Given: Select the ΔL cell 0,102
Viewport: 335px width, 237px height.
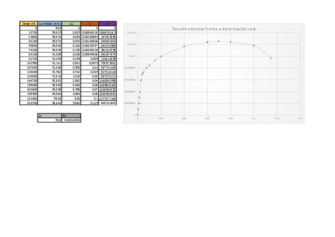Looking at the screenshot, I should click(72, 46).
